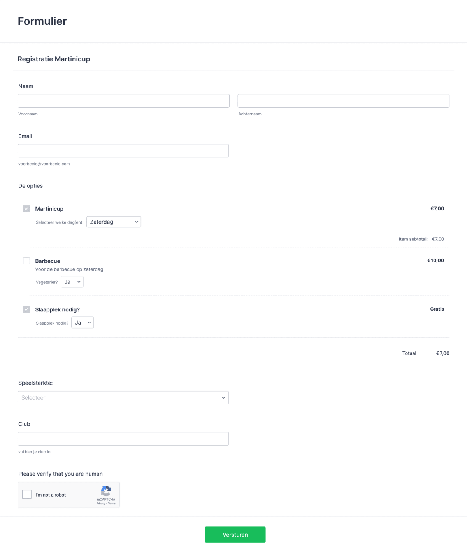Screen dimensions: 467x556
Task: Click the Voornaam input field
Action: click(123, 100)
